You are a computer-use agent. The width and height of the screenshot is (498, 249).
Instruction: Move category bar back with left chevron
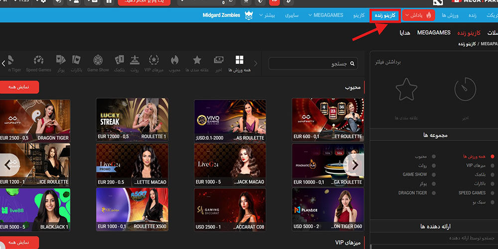[x=3, y=64]
